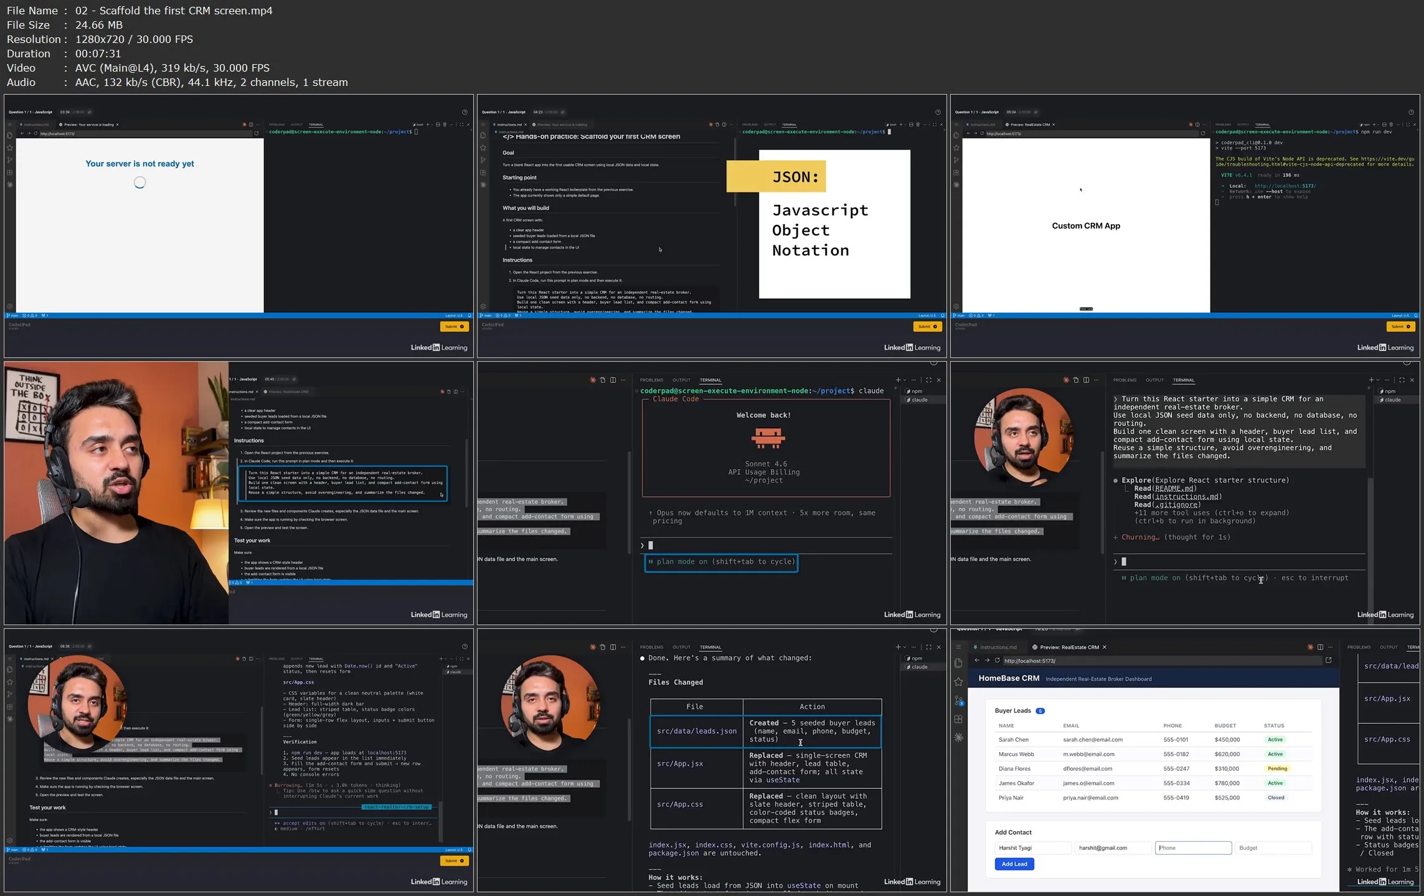This screenshot has height=896, width=1424.
Task: Open terminal launch dropdown in Files Changed frame
Action: [905, 647]
